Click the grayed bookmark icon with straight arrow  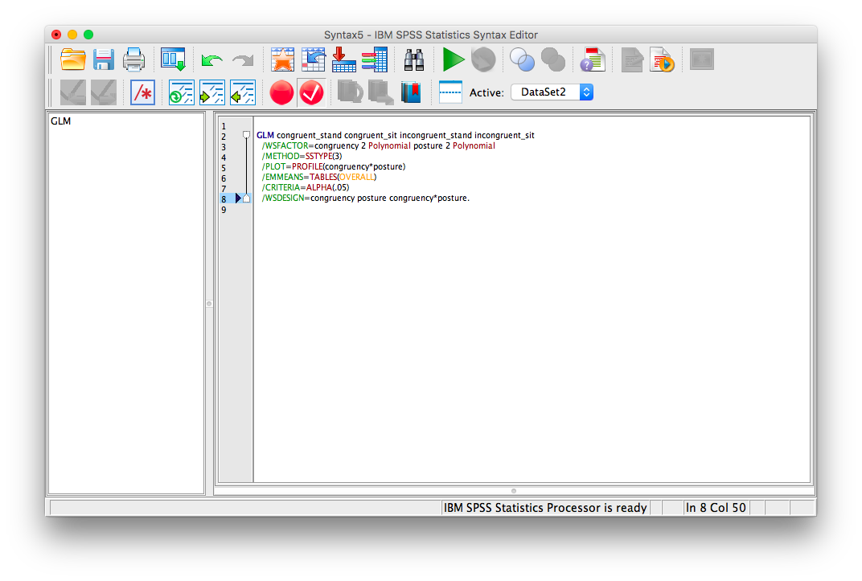coord(380,92)
